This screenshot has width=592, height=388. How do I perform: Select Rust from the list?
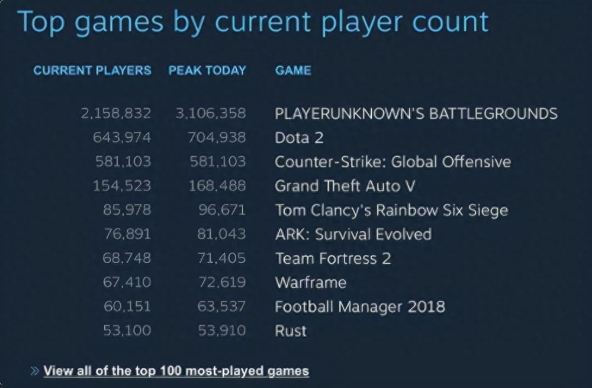click(x=291, y=331)
